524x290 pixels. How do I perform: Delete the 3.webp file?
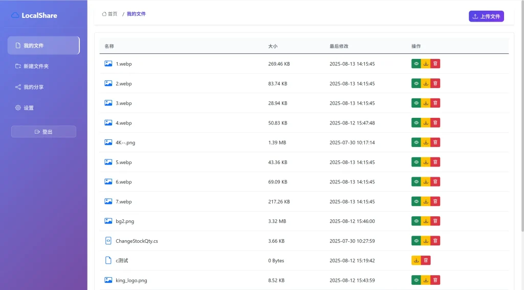(x=435, y=103)
